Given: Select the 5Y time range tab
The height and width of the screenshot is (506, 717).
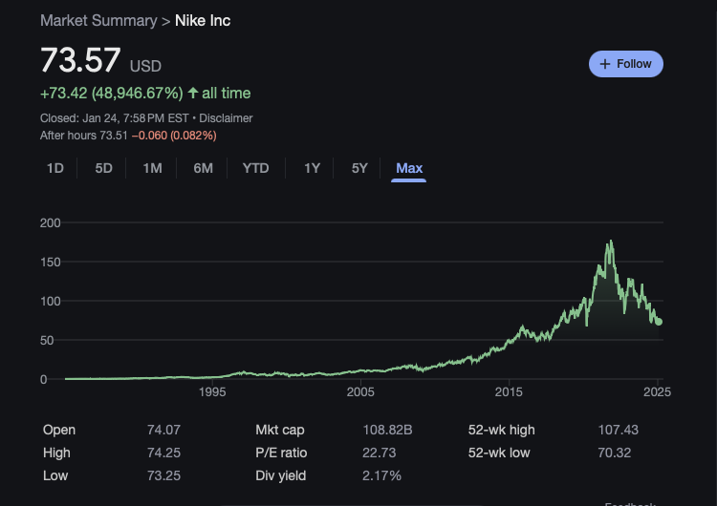Looking at the screenshot, I should 359,168.
